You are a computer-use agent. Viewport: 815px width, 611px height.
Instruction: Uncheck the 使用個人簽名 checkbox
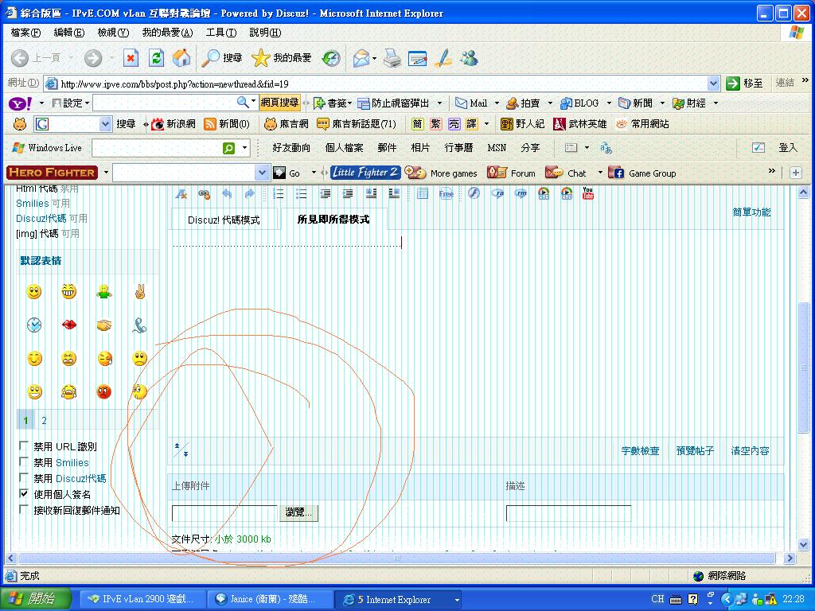[x=24, y=494]
